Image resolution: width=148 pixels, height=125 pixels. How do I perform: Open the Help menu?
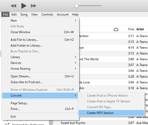[75, 14]
